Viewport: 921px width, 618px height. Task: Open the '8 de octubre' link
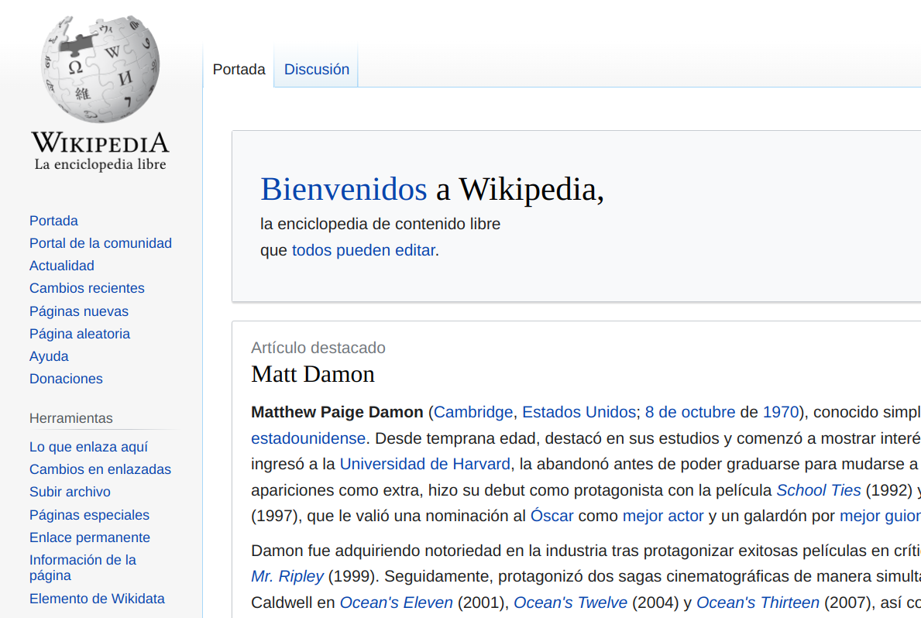690,413
